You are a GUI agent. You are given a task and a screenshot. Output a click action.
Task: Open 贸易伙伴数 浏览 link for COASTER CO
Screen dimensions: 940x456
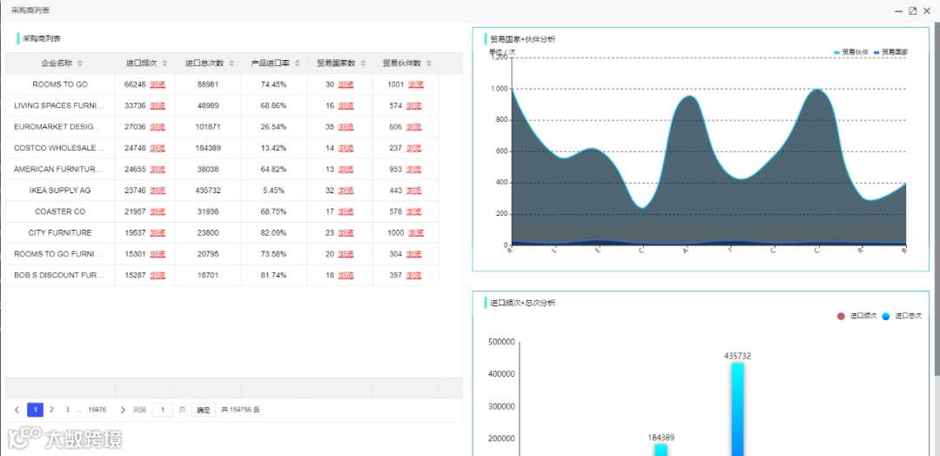(413, 211)
